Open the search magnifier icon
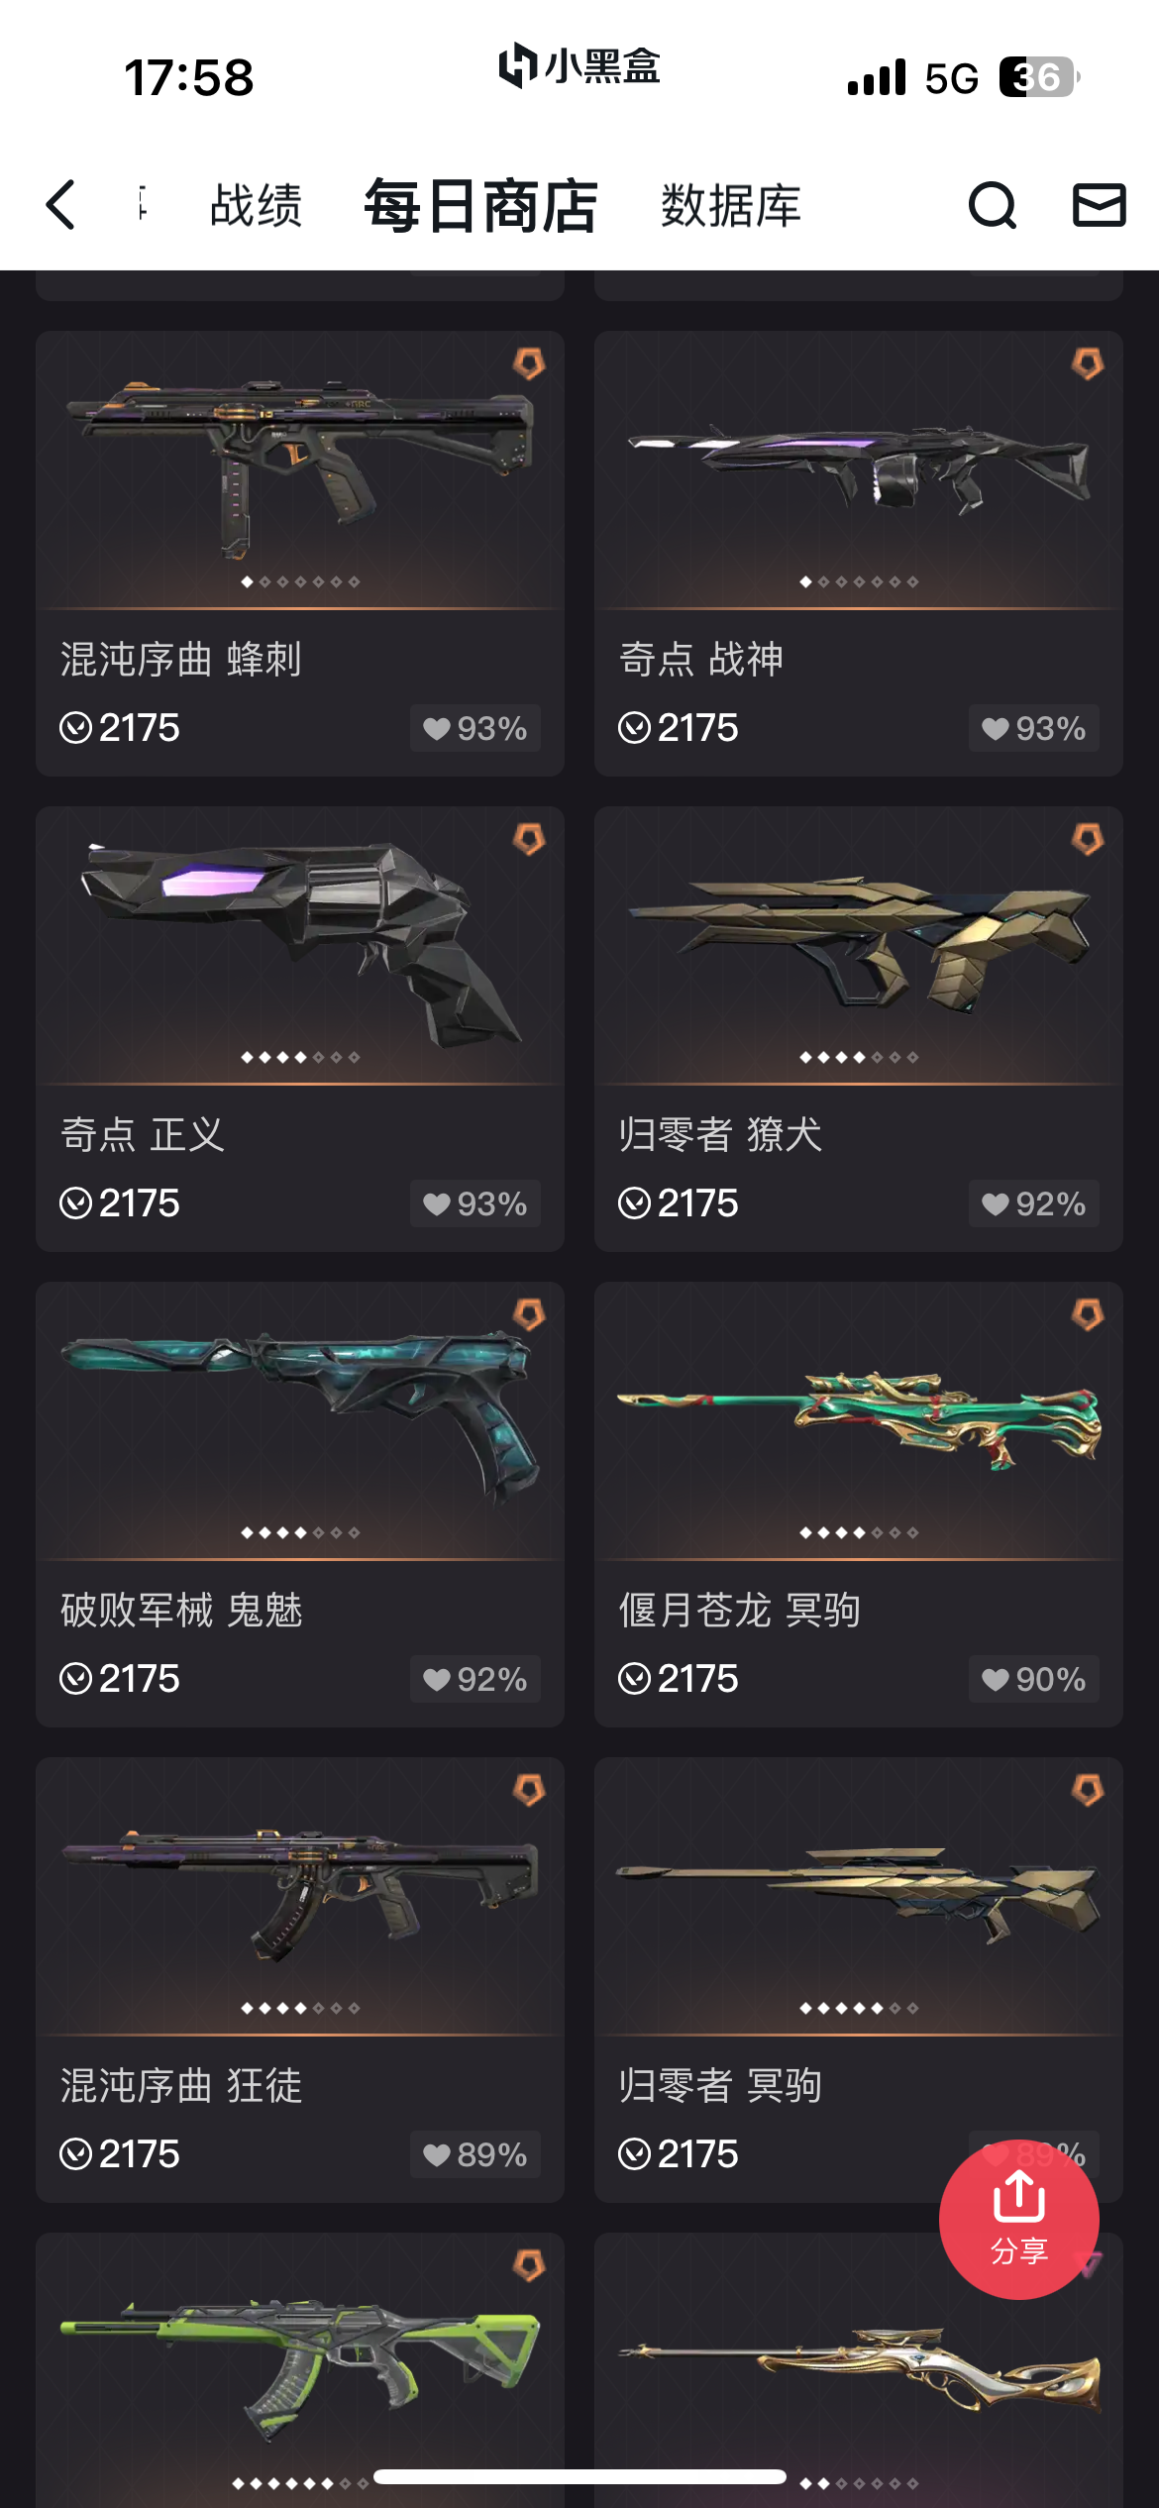This screenshot has width=1159, height=2508. (993, 205)
